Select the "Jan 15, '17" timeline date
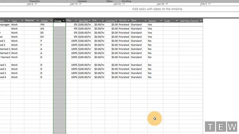 click(x=76, y=4)
